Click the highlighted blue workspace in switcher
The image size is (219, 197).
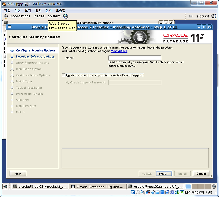pyautogui.click(x=188, y=187)
